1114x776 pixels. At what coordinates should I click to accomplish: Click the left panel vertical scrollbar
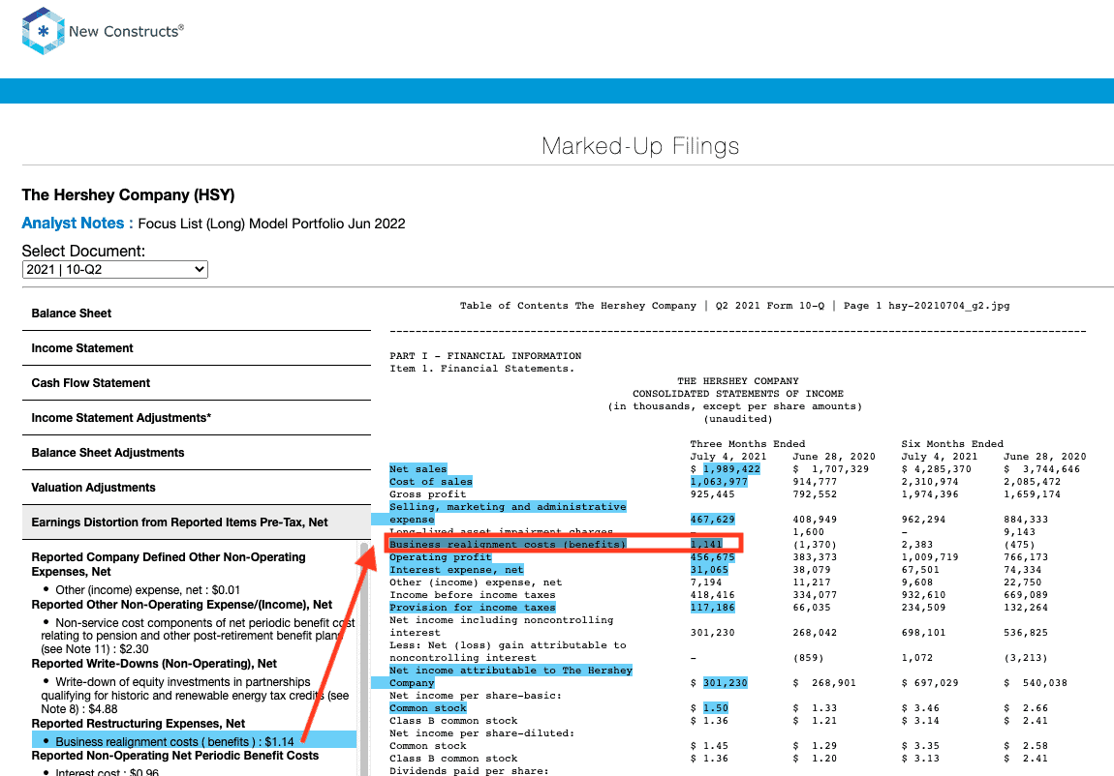point(364,658)
